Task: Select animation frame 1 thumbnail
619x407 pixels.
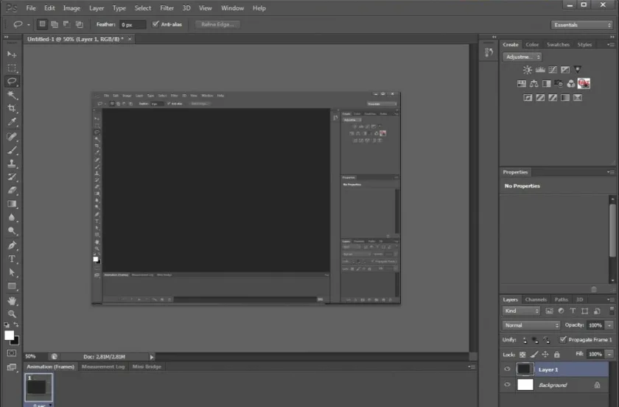Action: (38, 387)
